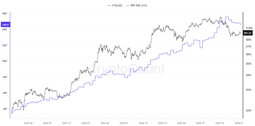
Task: Click the 2025 10 date label
Action: point(220,123)
